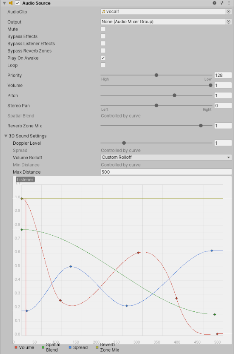Image resolution: width=234 pixels, height=354 pixels.
Task: Click the blue Spread legend swatch
Action: coord(70,347)
